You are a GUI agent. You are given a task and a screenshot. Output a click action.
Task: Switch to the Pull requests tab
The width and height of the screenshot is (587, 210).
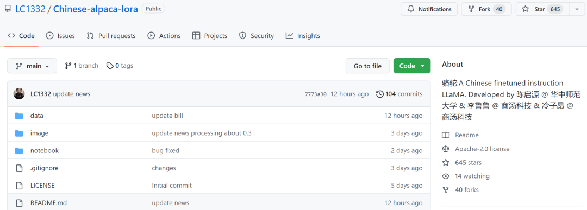[111, 36]
